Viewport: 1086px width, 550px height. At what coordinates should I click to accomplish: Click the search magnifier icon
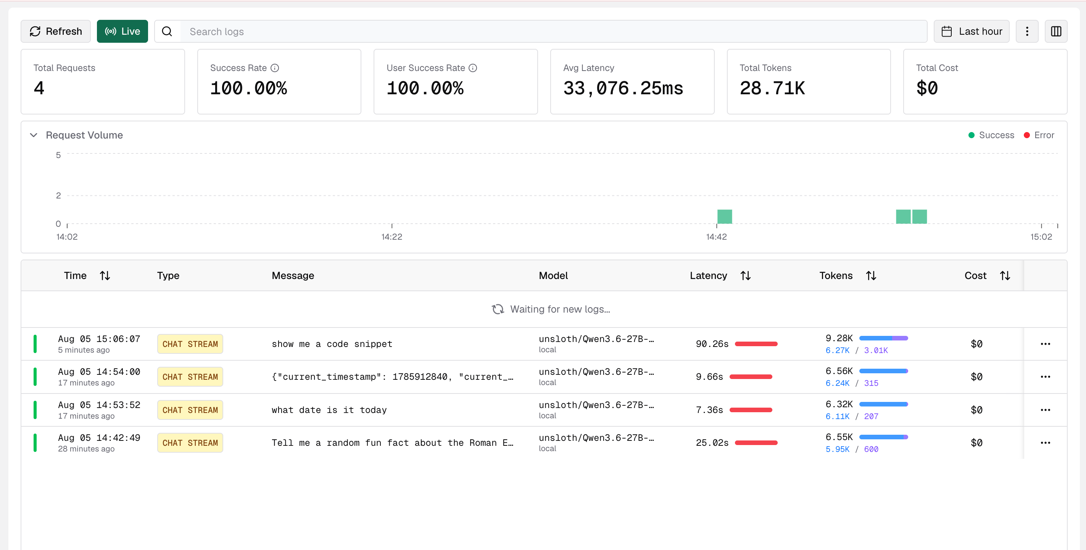coord(167,31)
